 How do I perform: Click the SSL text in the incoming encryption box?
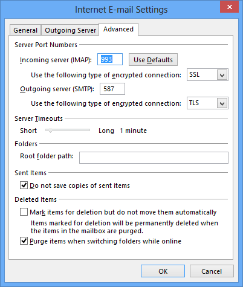(194, 75)
